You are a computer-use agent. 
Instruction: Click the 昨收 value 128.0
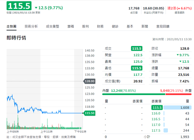(184, 48)
